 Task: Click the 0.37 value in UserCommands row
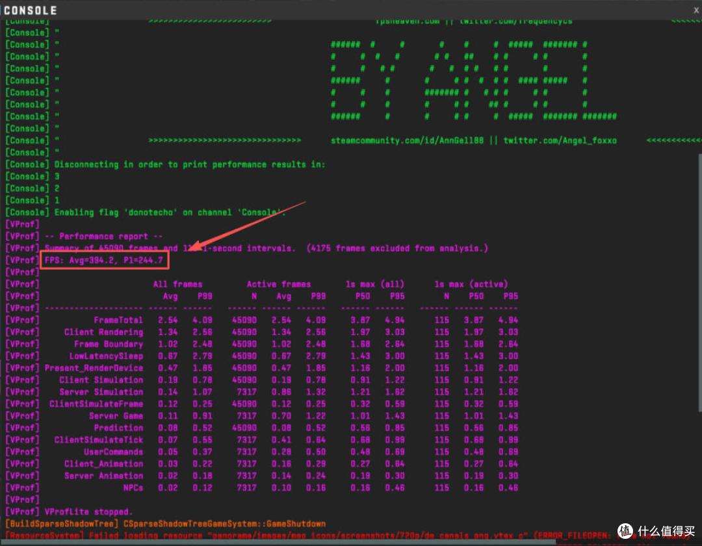coord(202,452)
